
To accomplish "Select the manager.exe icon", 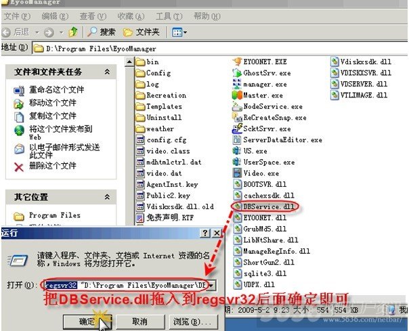I will [237, 84].
